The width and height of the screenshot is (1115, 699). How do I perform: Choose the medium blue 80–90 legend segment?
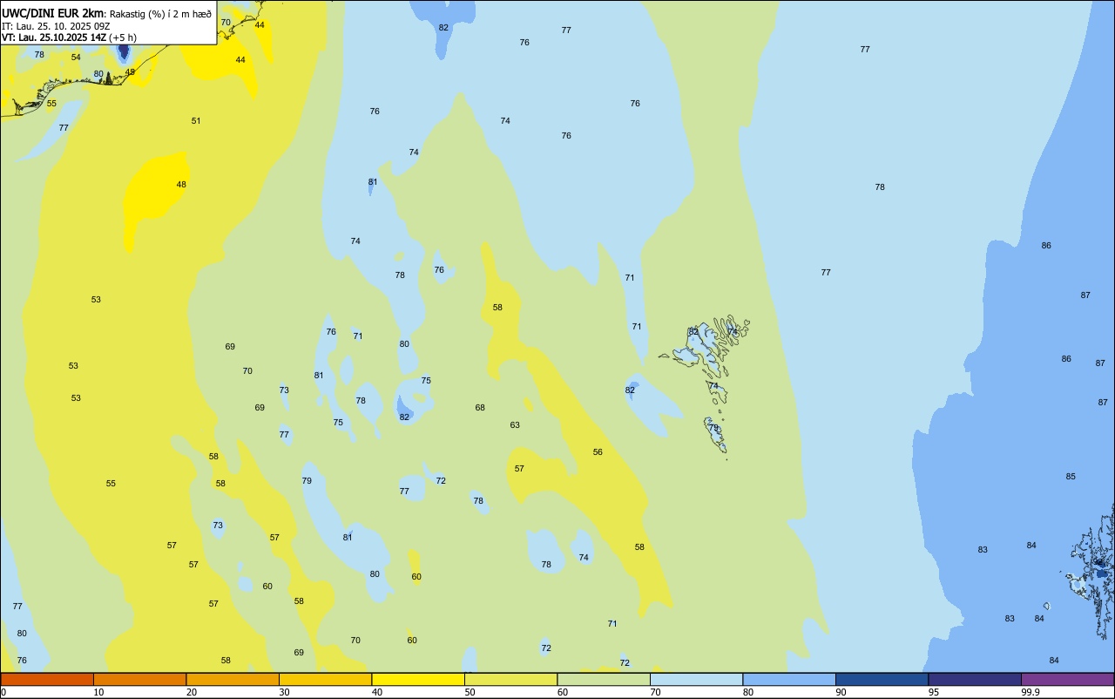point(789,679)
